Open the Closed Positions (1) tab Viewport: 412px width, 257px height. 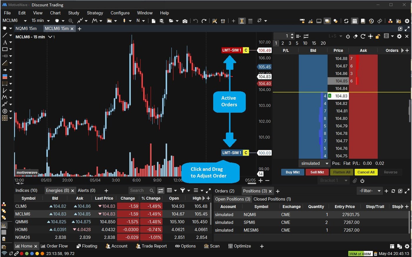point(272,199)
